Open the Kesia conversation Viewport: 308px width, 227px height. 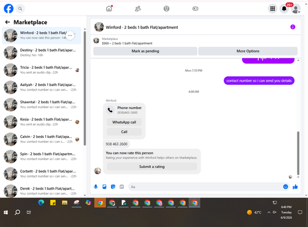[41, 122]
